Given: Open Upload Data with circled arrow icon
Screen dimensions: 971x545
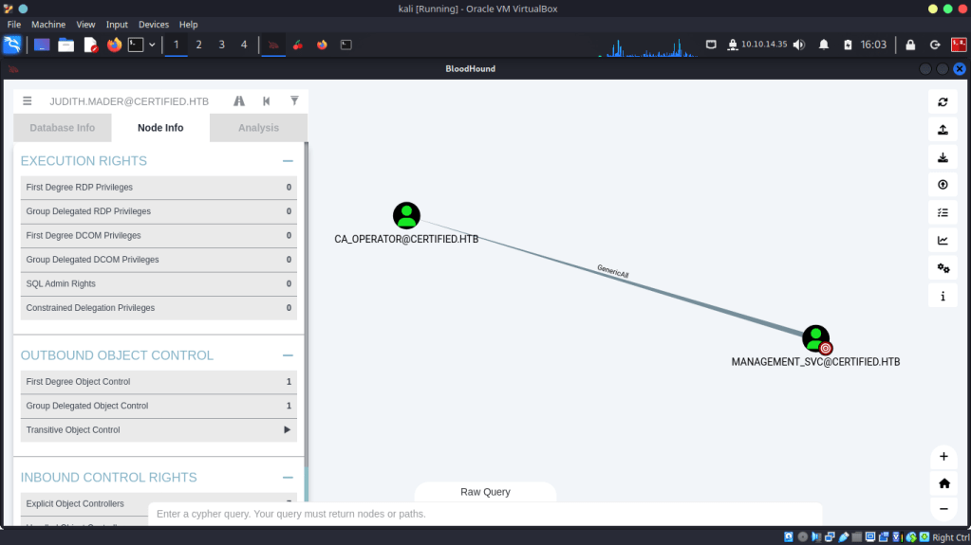Looking at the screenshot, I should [x=943, y=186].
